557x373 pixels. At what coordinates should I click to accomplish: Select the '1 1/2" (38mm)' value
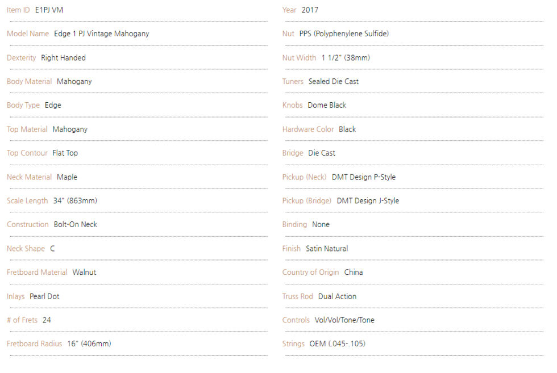(346, 58)
